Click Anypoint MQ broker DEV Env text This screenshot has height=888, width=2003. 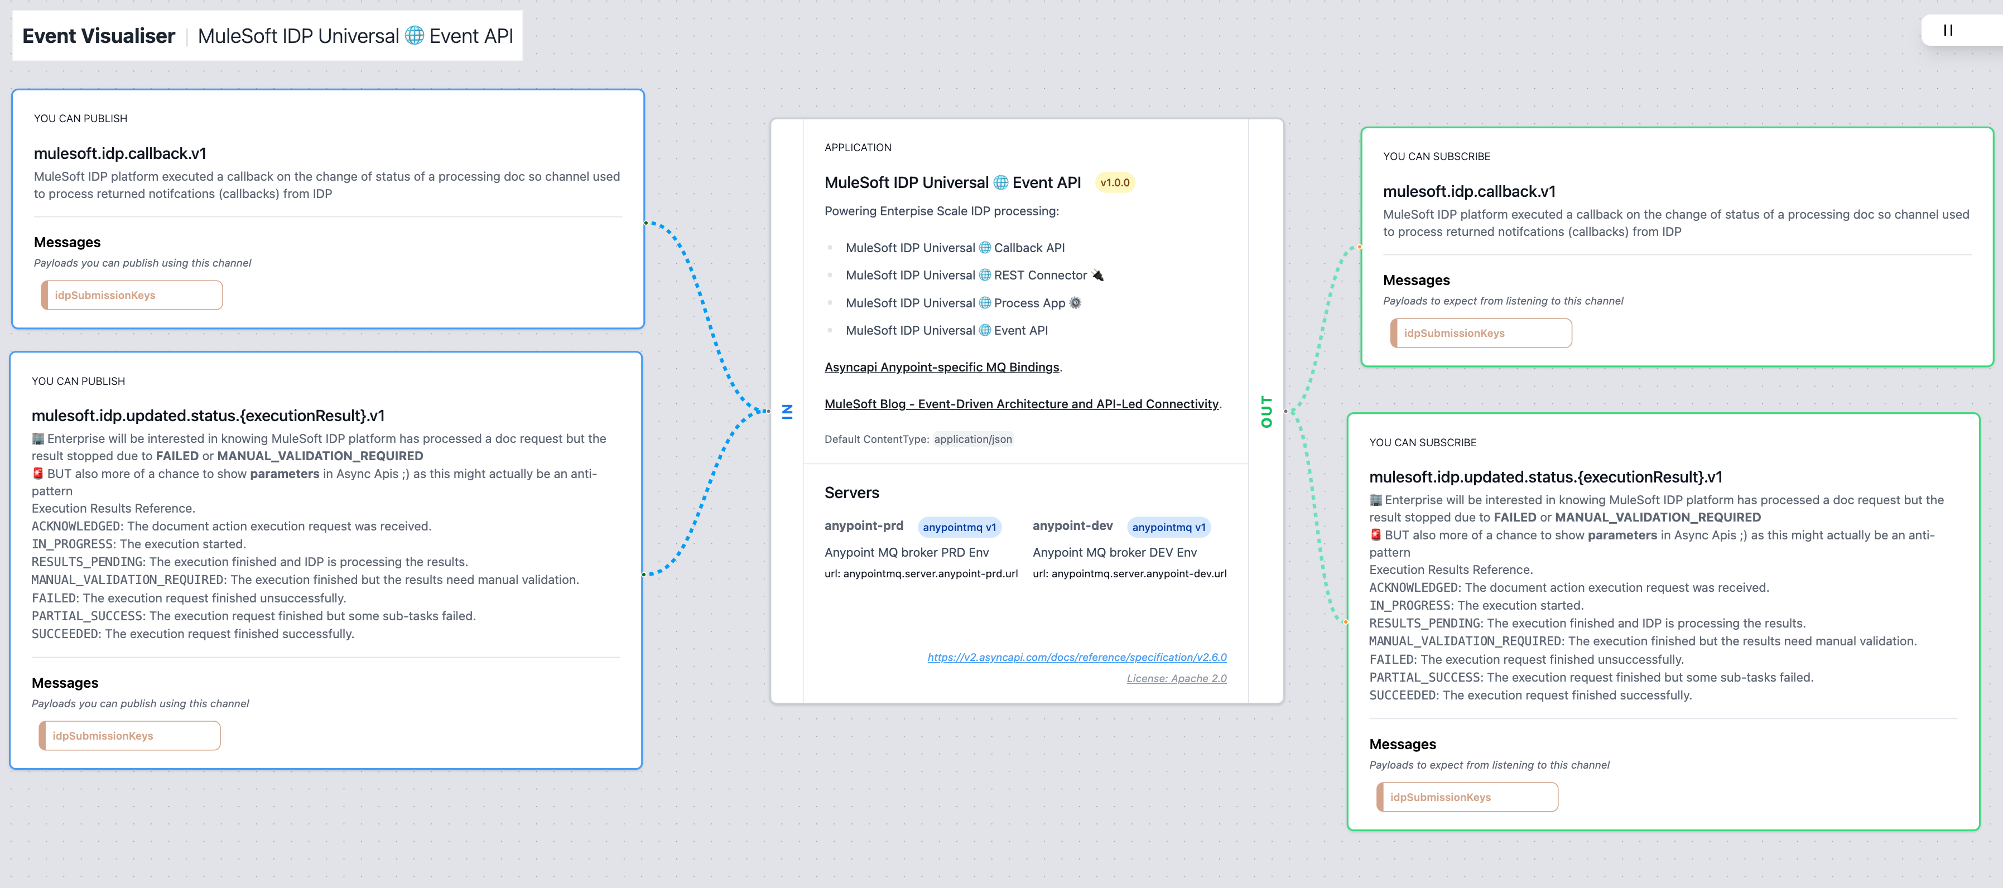(1114, 552)
